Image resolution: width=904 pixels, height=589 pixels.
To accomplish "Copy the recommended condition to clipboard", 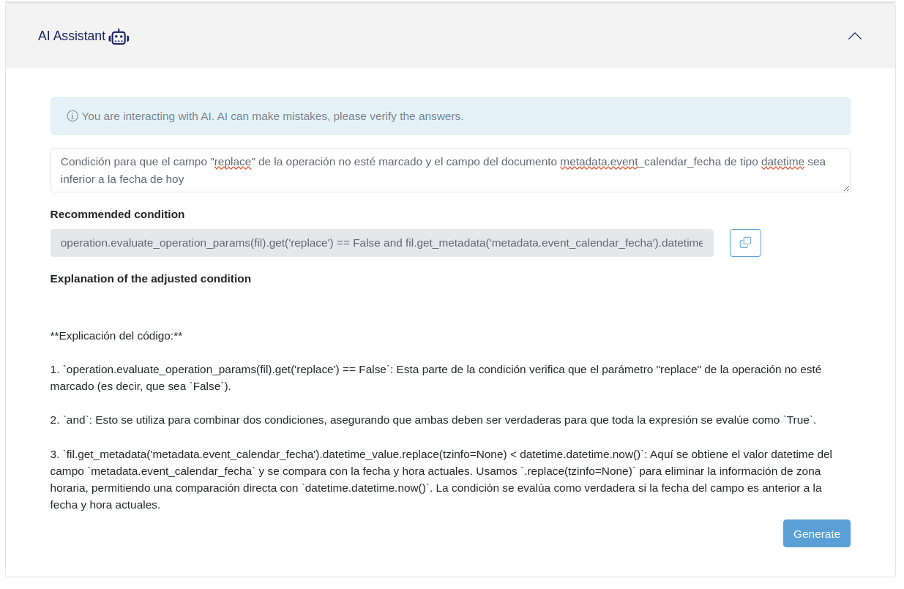I will pos(745,243).
